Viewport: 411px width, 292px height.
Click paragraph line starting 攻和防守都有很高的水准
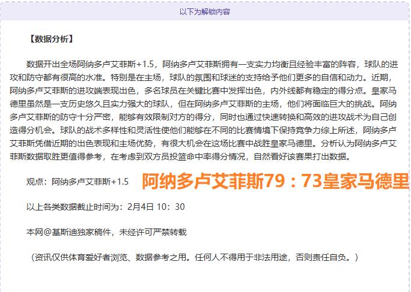coord(201,77)
